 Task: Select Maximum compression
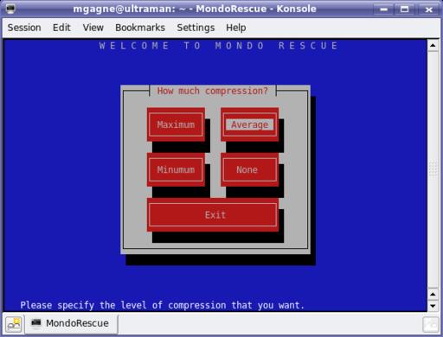[x=176, y=124]
